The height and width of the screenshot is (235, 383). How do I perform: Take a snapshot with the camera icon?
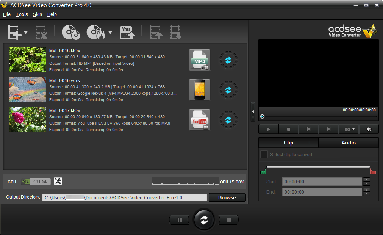347,129
